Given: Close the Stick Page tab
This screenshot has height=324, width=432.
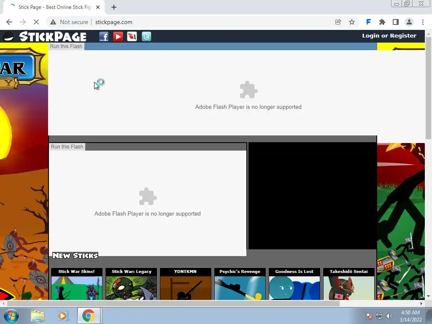Looking at the screenshot, I should pyautogui.click(x=98, y=7).
